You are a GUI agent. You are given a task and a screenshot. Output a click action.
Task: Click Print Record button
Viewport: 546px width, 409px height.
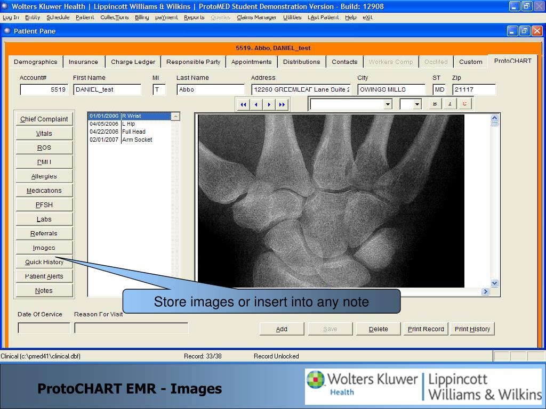[x=426, y=329]
